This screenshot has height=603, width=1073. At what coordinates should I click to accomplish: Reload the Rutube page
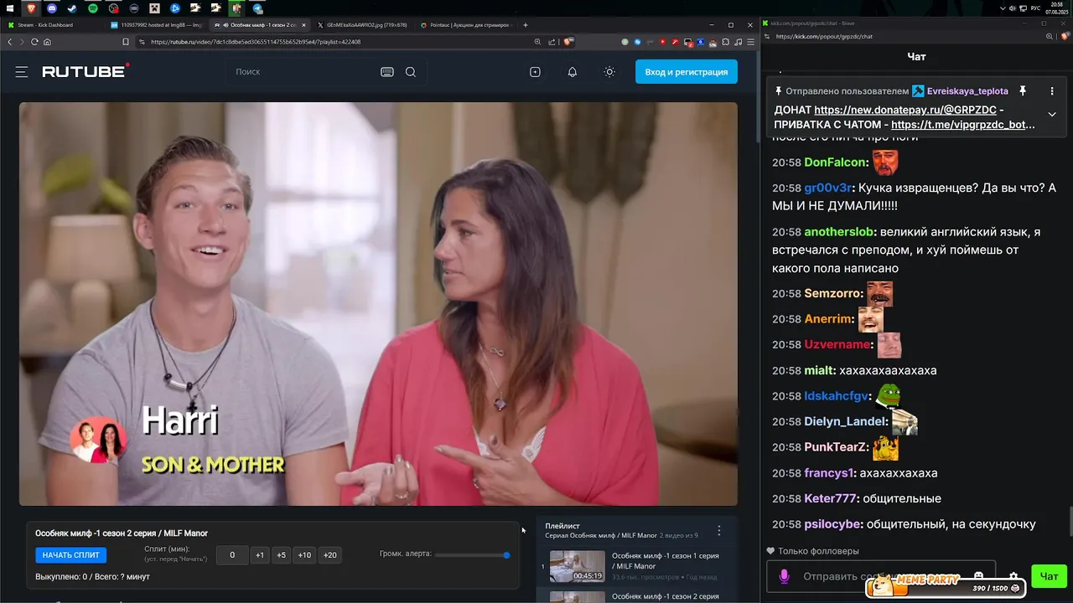click(34, 42)
